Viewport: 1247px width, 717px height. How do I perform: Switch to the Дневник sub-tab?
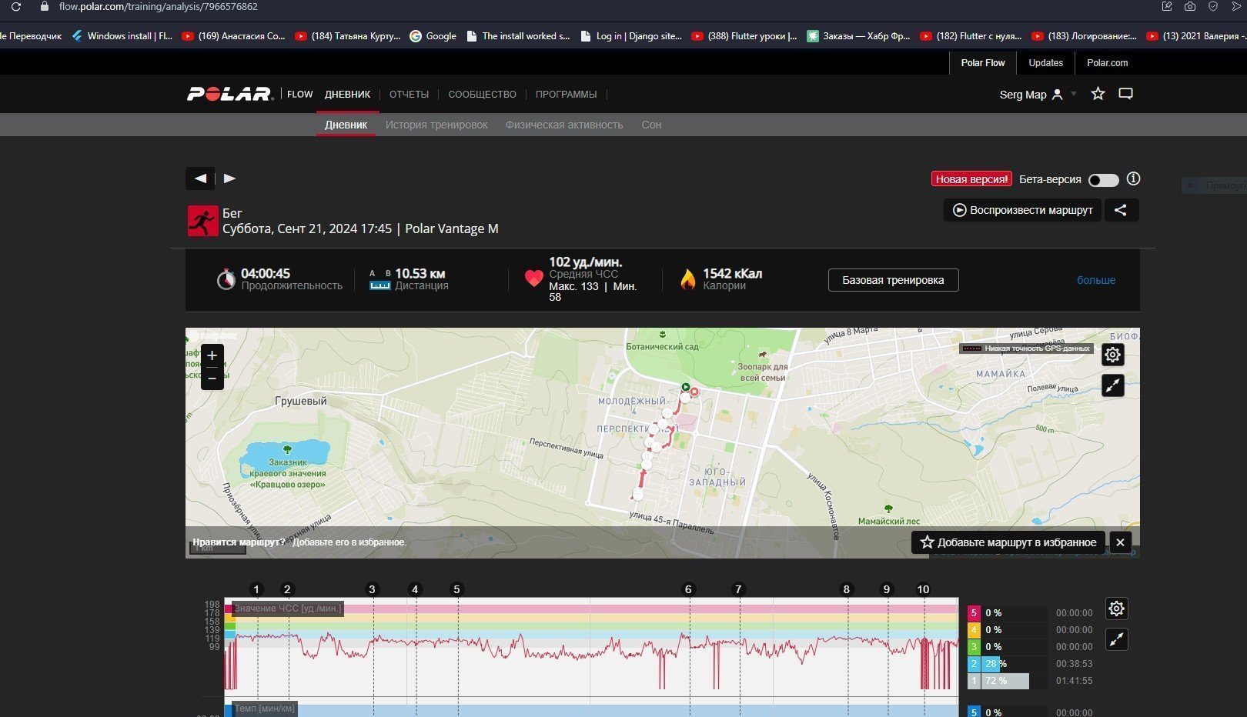346,125
